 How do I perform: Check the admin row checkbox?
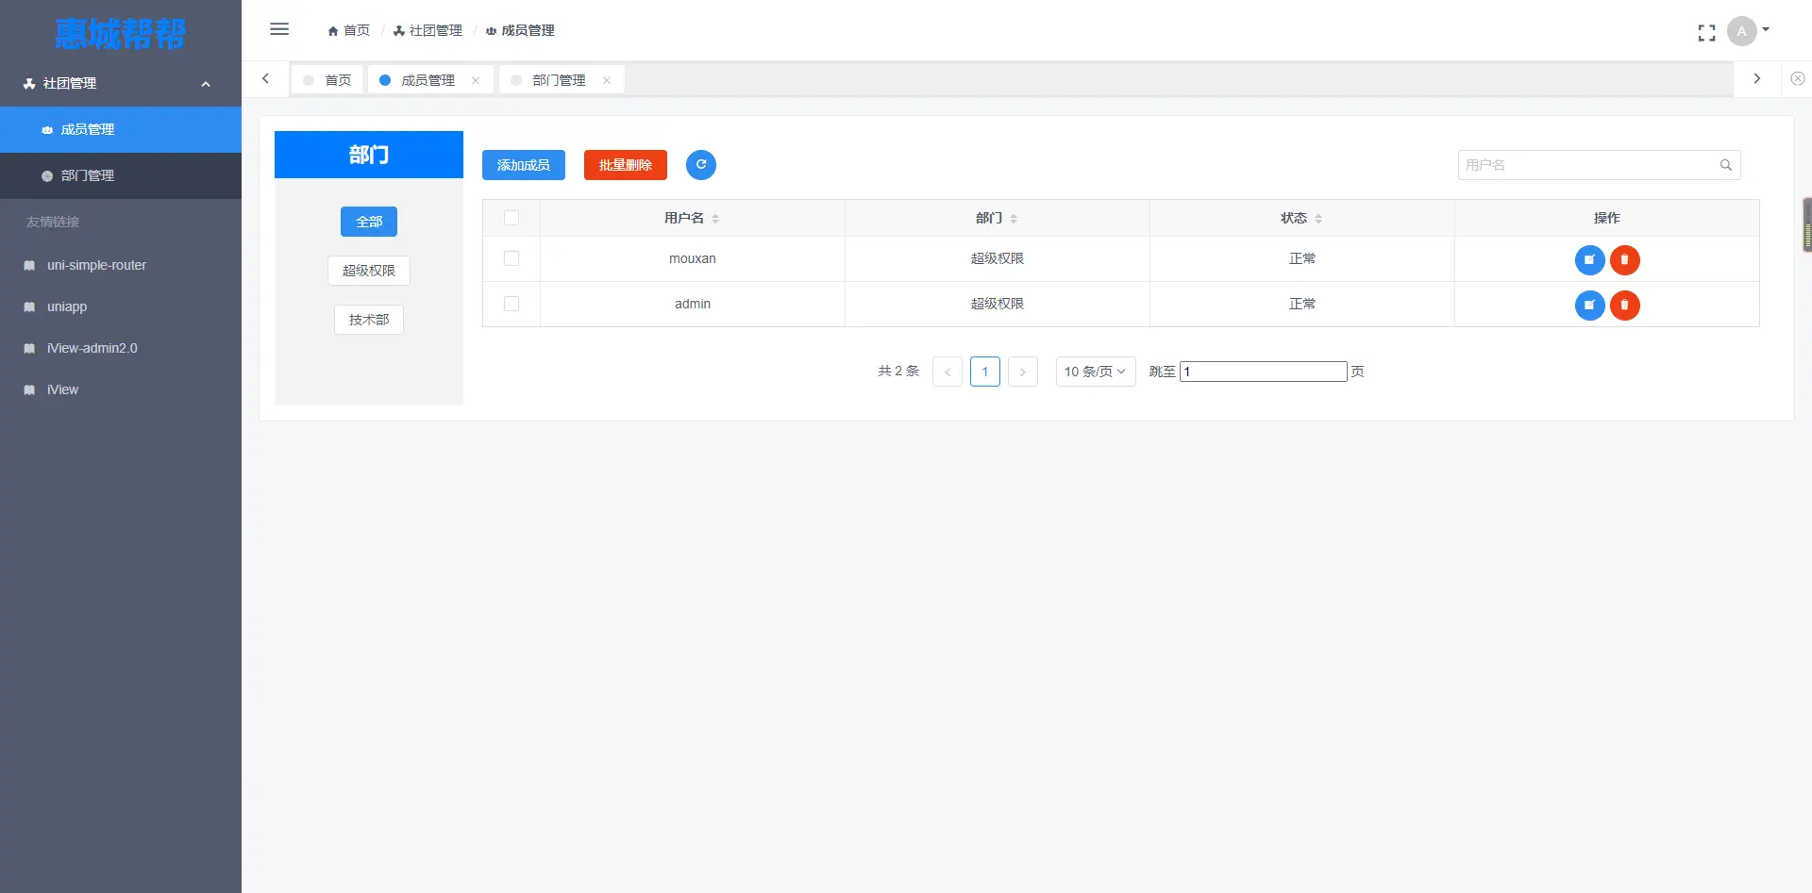click(512, 304)
